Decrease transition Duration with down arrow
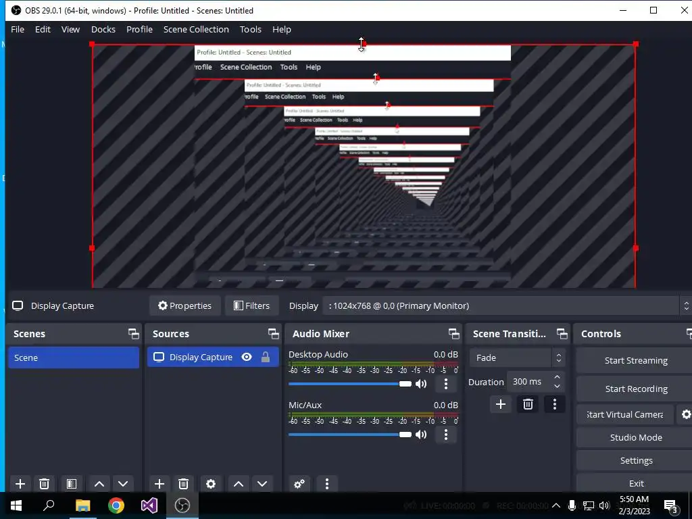This screenshot has width=692, height=519. pyautogui.click(x=557, y=386)
